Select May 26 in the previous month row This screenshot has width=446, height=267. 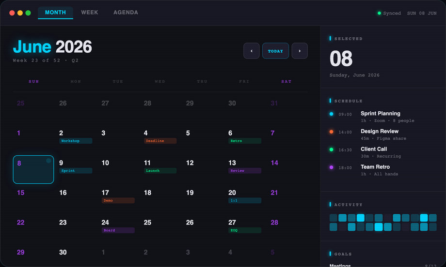pyautogui.click(x=63, y=104)
